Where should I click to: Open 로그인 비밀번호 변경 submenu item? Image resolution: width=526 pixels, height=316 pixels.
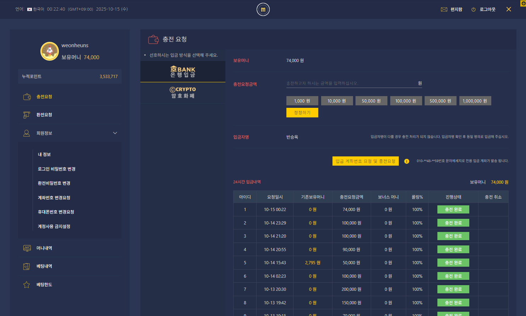57,169
